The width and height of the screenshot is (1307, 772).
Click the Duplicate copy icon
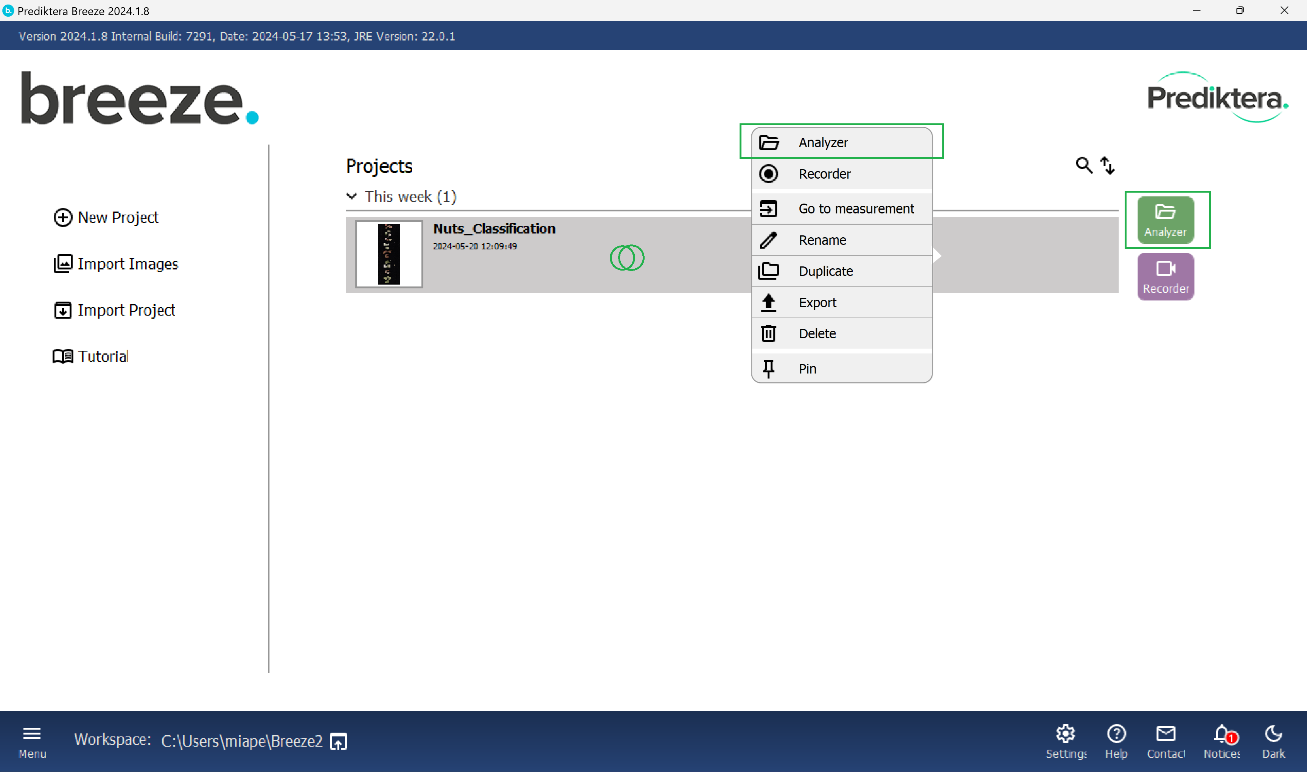click(x=770, y=271)
